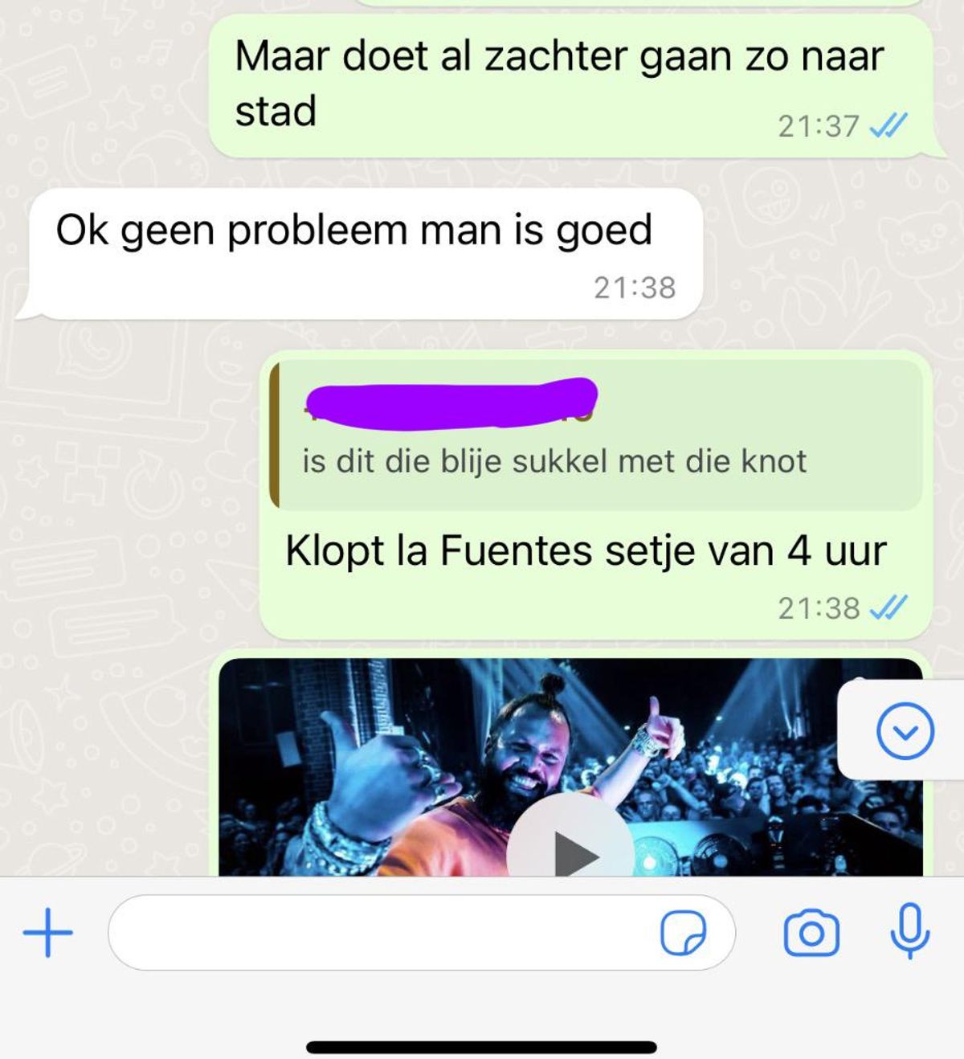Tap the read receipt checkmarks at 21:38

click(x=889, y=607)
